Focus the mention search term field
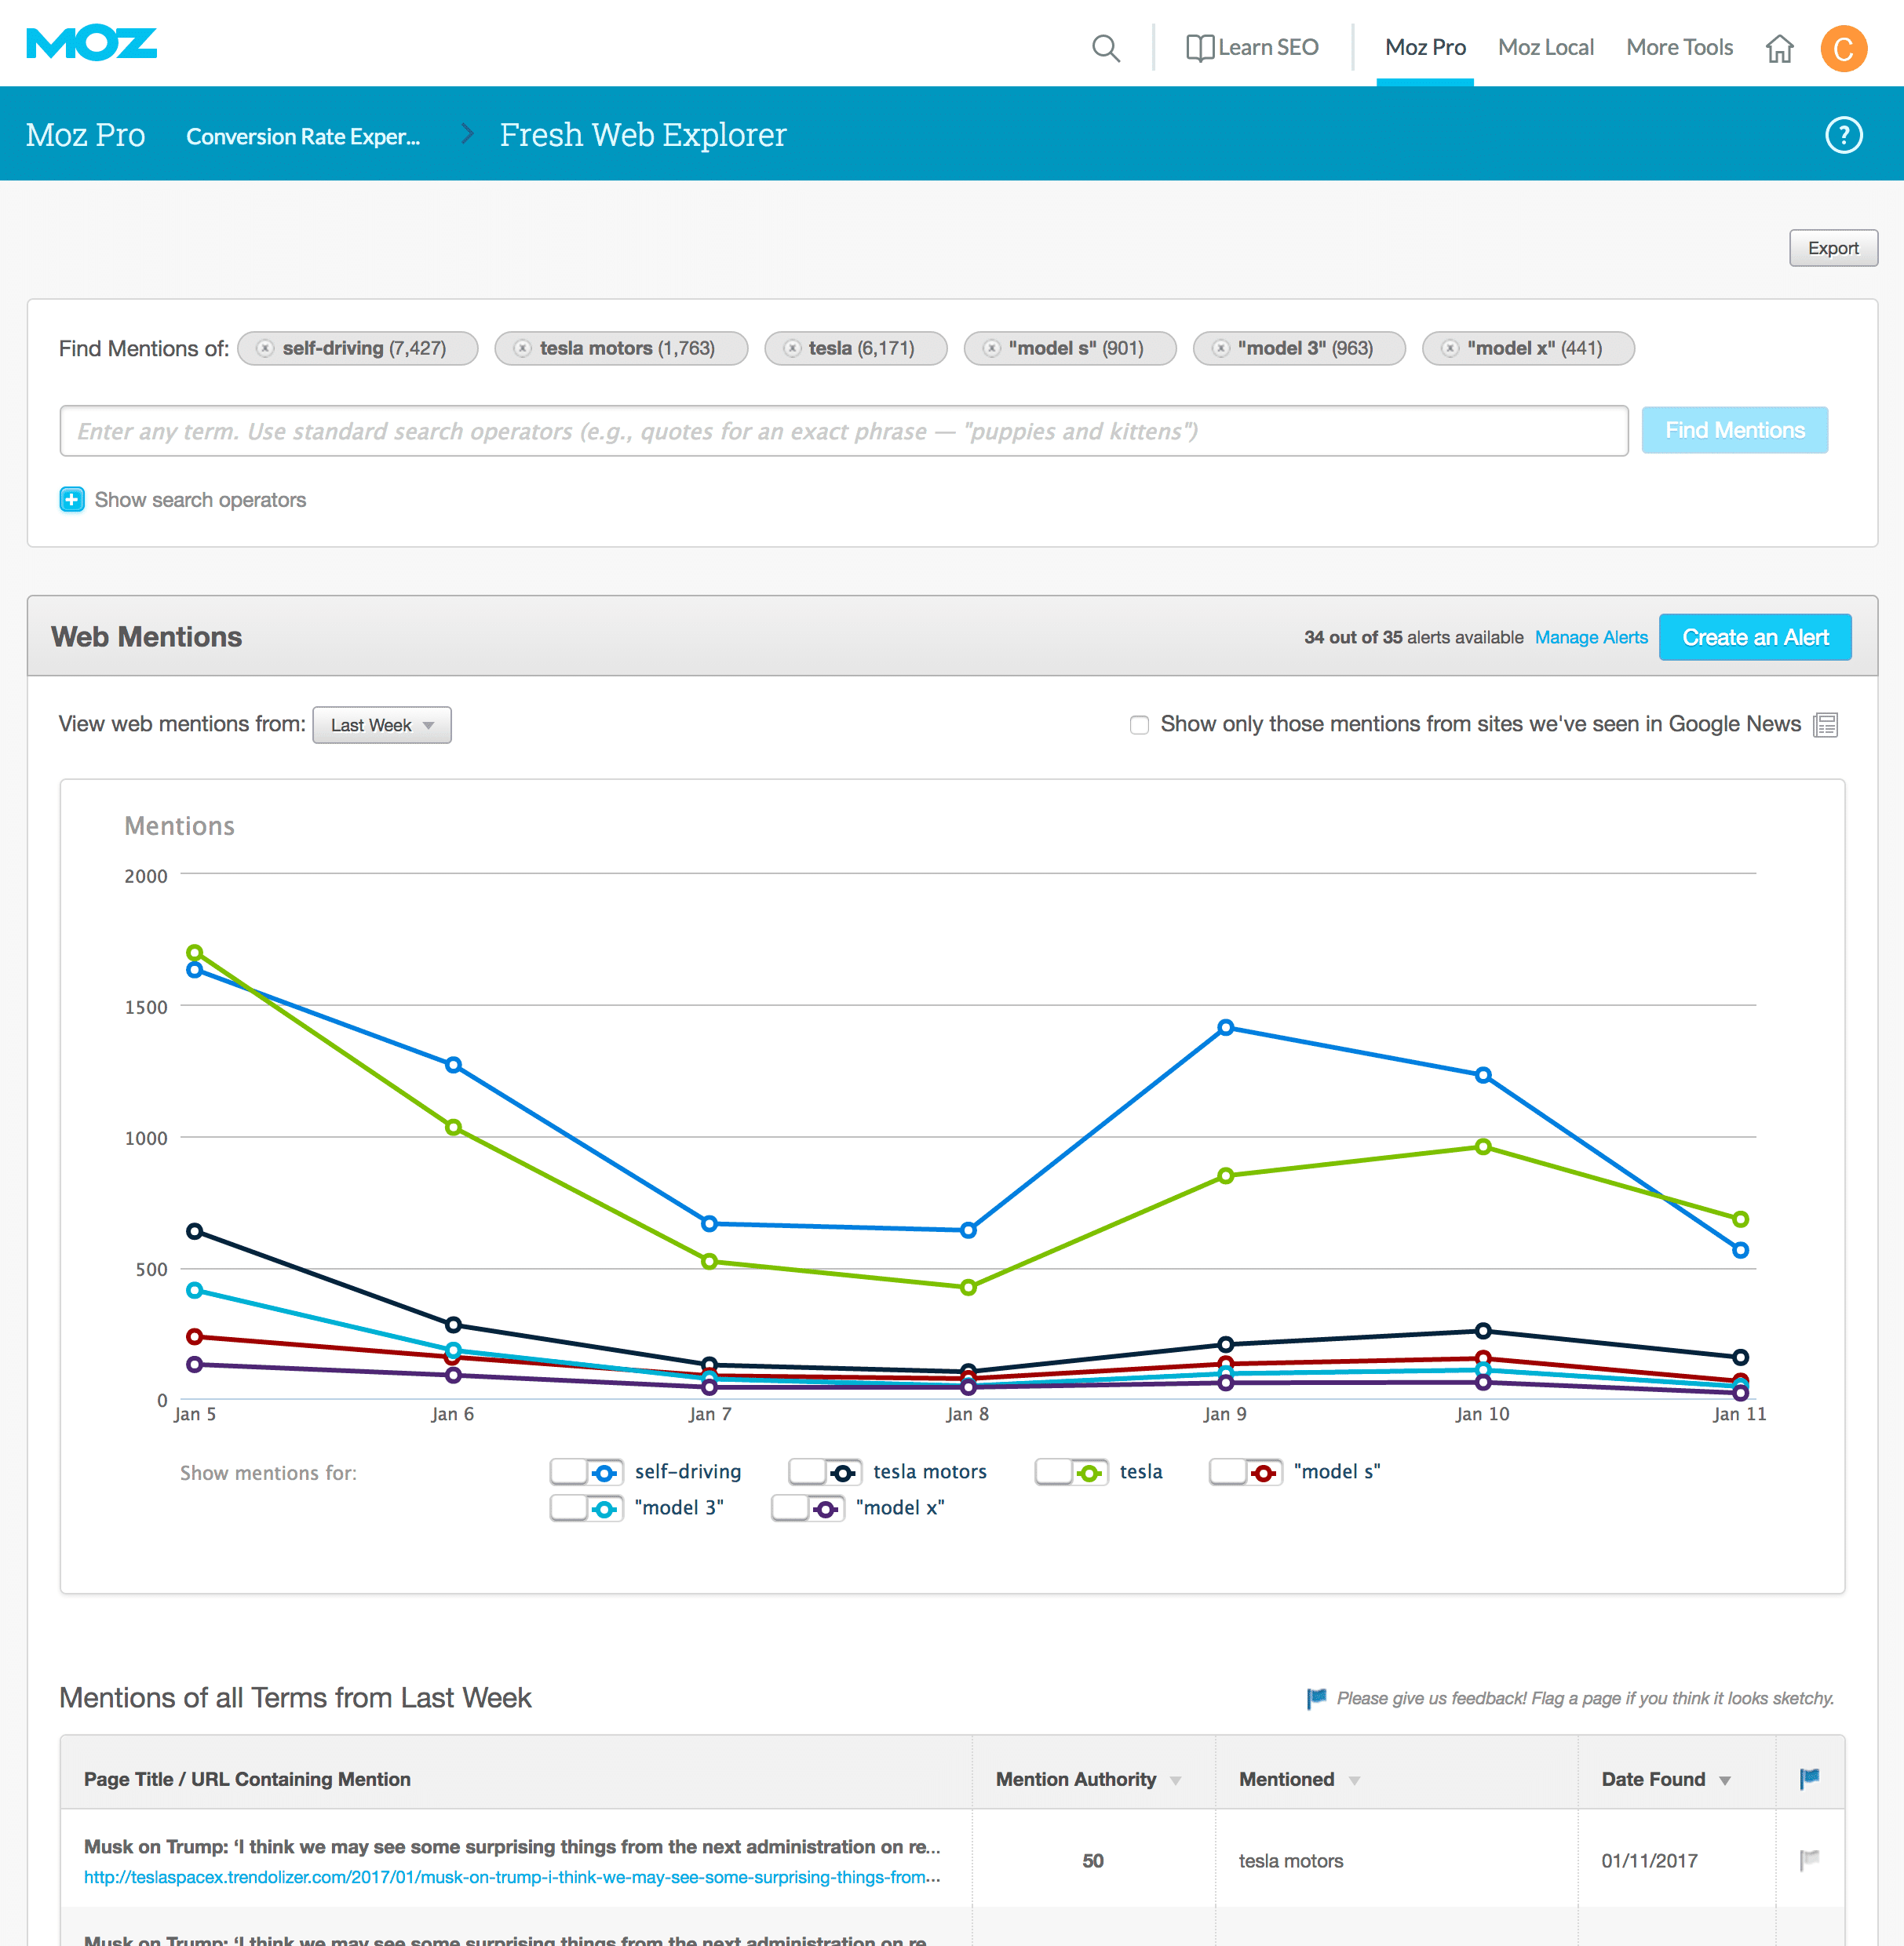This screenshot has width=1904, height=1946. click(x=844, y=431)
